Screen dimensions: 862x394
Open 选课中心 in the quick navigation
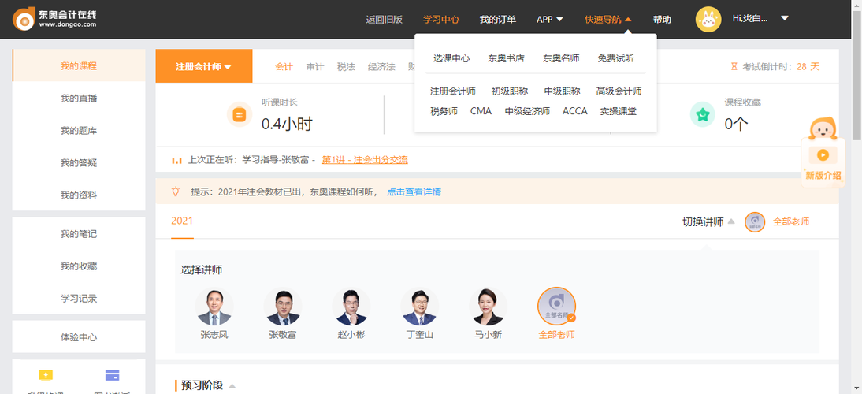coord(451,58)
